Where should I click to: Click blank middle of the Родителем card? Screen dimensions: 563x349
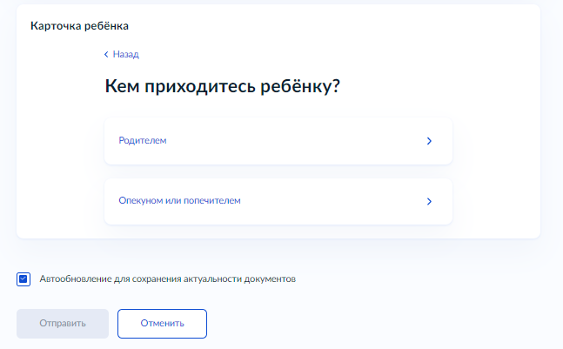pyautogui.click(x=287, y=140)
